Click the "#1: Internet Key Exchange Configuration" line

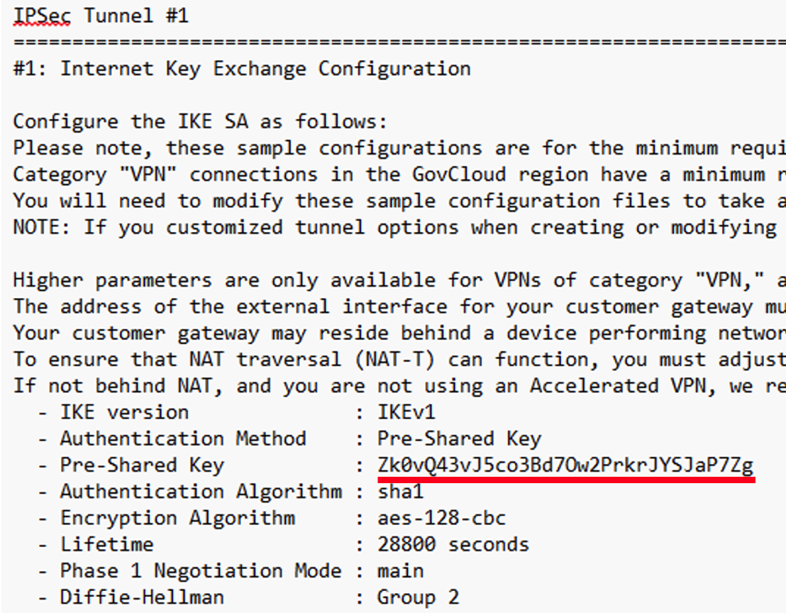[242, 69]
